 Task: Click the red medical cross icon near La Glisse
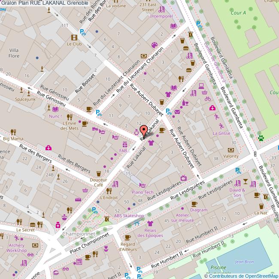click(212, 108)
